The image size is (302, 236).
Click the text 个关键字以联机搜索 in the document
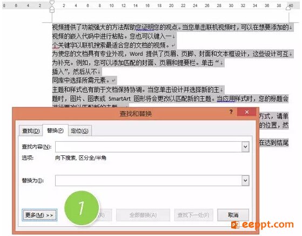tap(79, 45)
